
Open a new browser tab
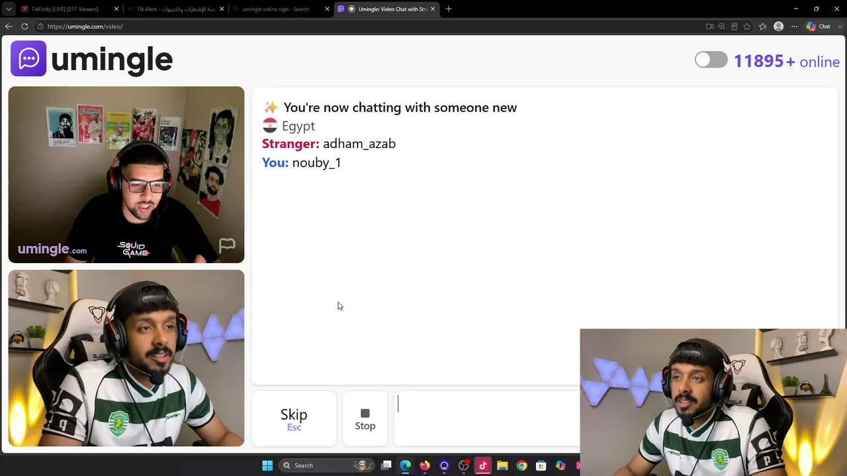(449, 9)
